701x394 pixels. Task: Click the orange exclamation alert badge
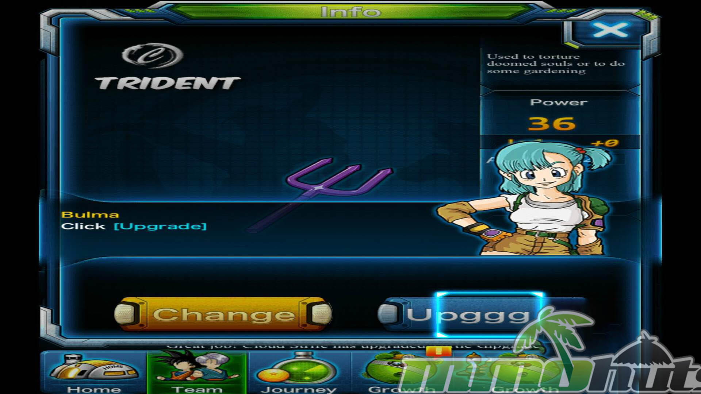point(438,351)
